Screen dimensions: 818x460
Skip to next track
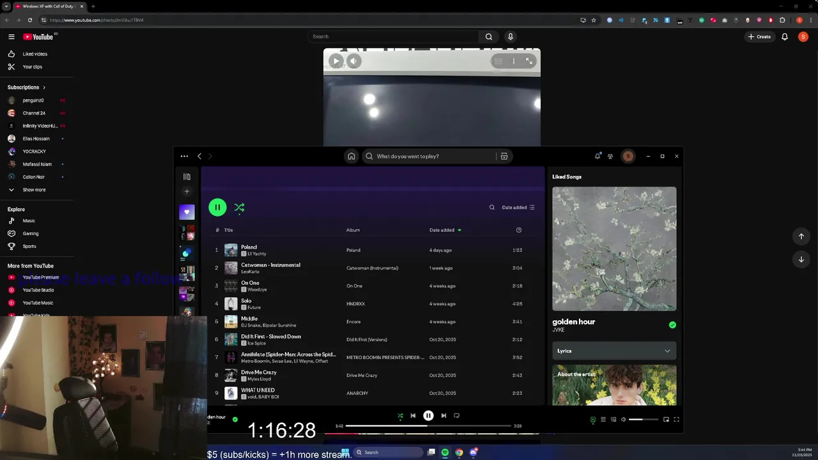tap(444, 415)
